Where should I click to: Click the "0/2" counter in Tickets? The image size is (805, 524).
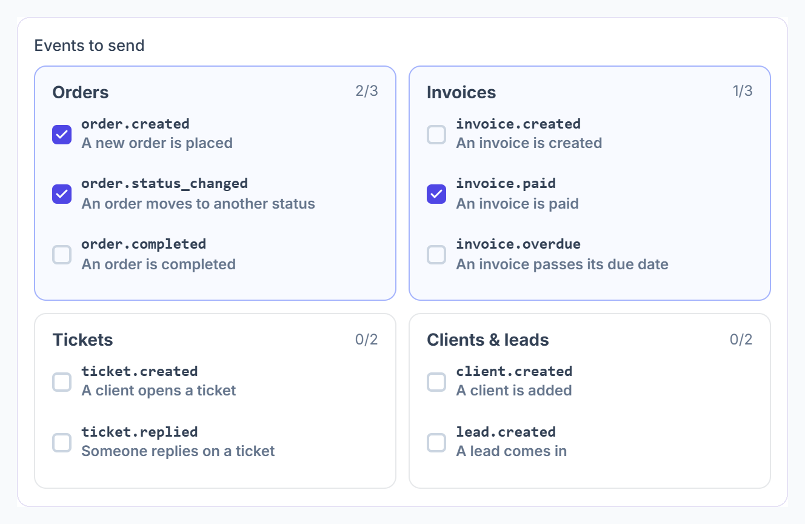click(x=367, y=339)
